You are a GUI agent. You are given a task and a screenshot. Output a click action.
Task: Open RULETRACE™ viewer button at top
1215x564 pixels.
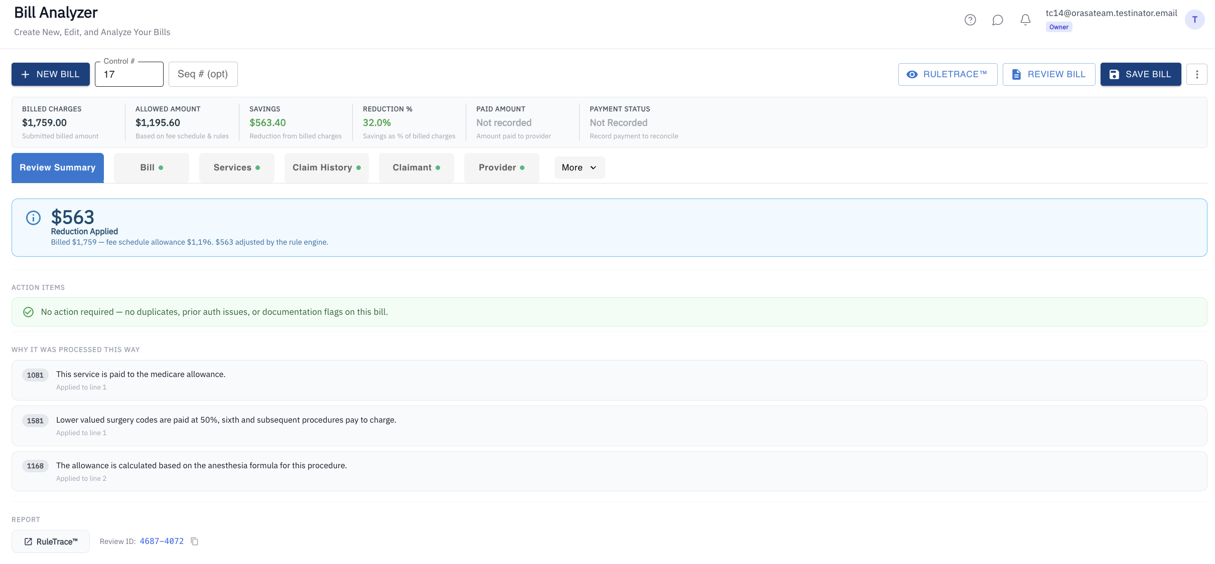[948, 74]
